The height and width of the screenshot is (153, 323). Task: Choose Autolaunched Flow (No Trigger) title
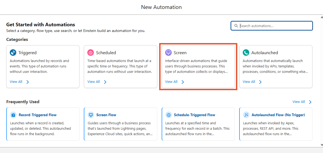click(x=278, y=115)
